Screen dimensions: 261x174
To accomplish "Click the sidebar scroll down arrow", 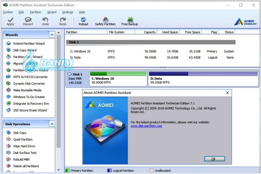I will click(x=58, y=170).
